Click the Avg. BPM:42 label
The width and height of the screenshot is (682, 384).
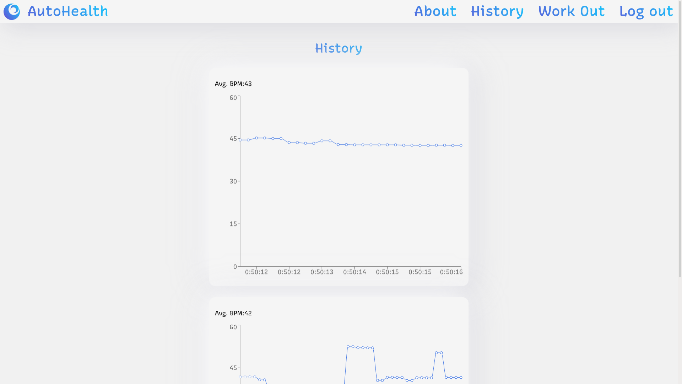(233, 313)
